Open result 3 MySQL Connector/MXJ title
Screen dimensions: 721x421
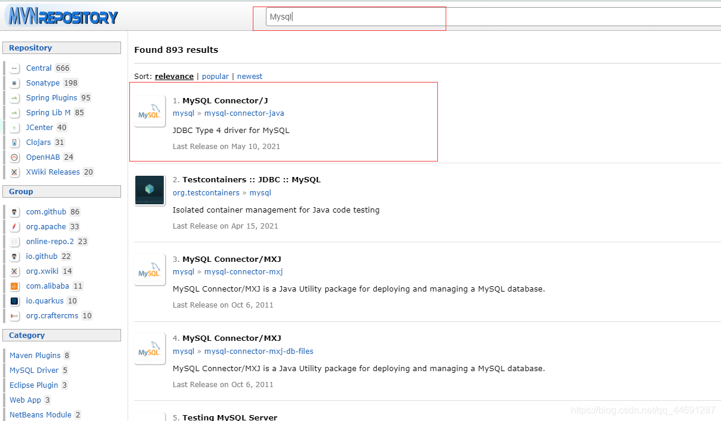coord(232,259)
